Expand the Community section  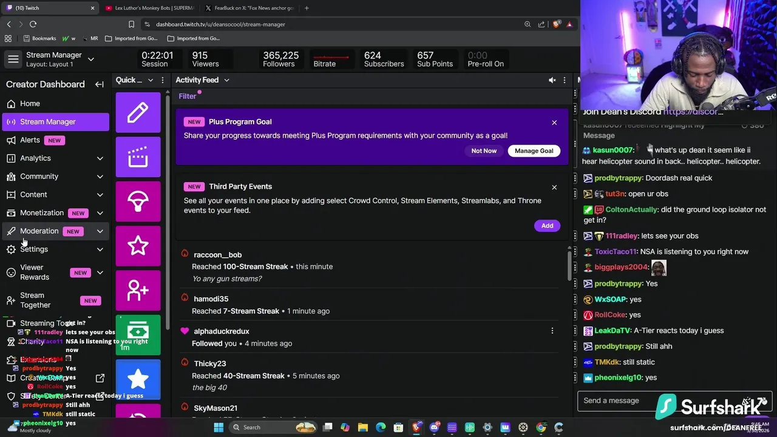tap(100, 177)
